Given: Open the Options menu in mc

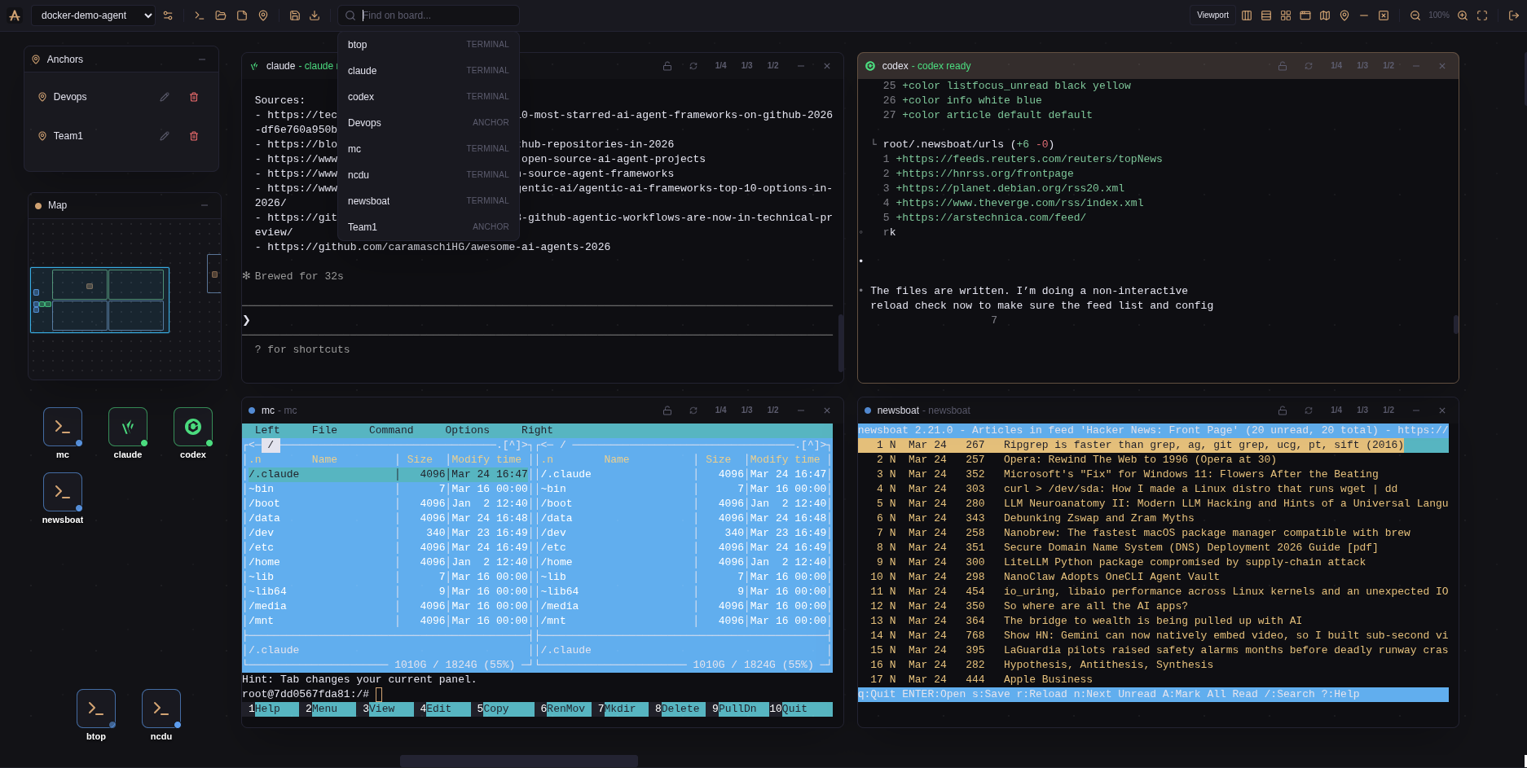Looking at the screenshot, I should [x=467, y=430].
